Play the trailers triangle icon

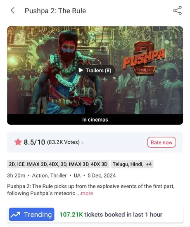tap(81, 70)
